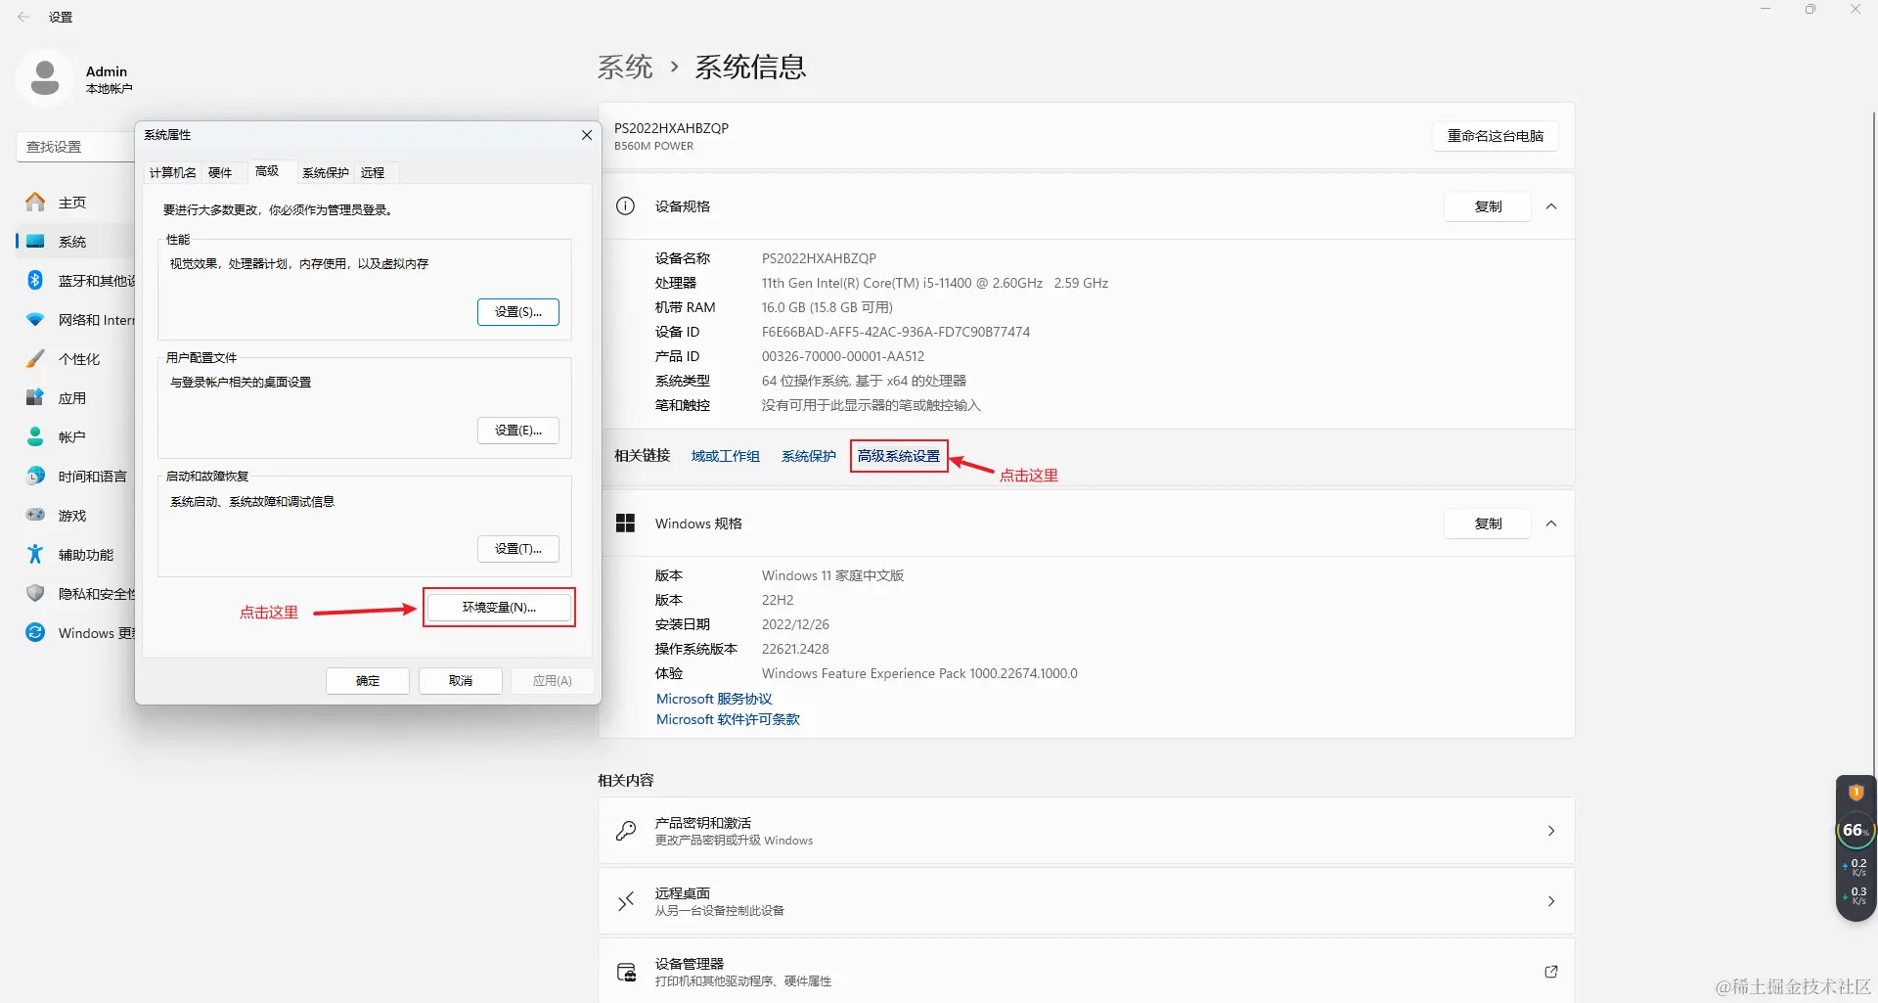Open 个性化 personalization brush icon

(35, 359)
